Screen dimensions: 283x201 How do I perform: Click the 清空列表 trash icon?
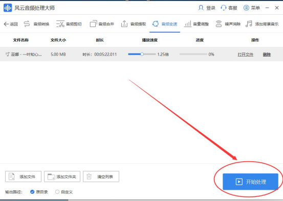[89, 177]
